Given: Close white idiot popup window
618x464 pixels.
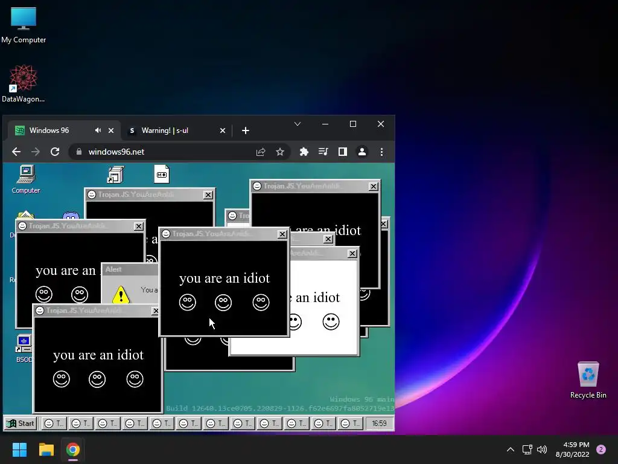Looking at the screenshot, I should 352,254.
